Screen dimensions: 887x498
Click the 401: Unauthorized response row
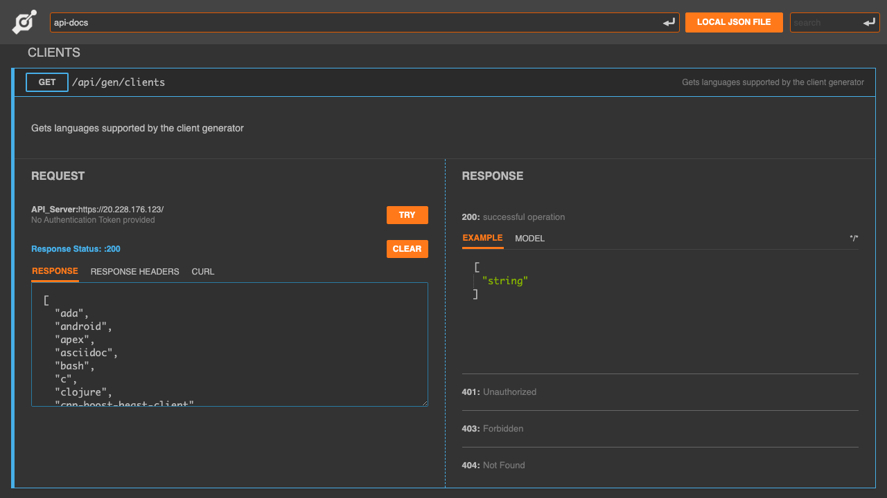pyautogui.click(x=660, y=392)
